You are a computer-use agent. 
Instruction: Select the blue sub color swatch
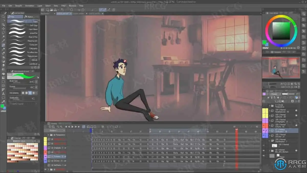point(267,44)
